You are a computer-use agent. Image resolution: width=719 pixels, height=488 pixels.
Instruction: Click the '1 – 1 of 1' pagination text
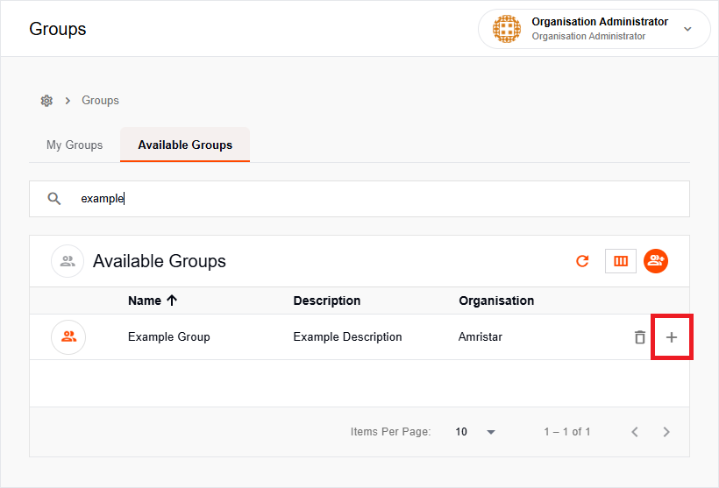[566, 432]
